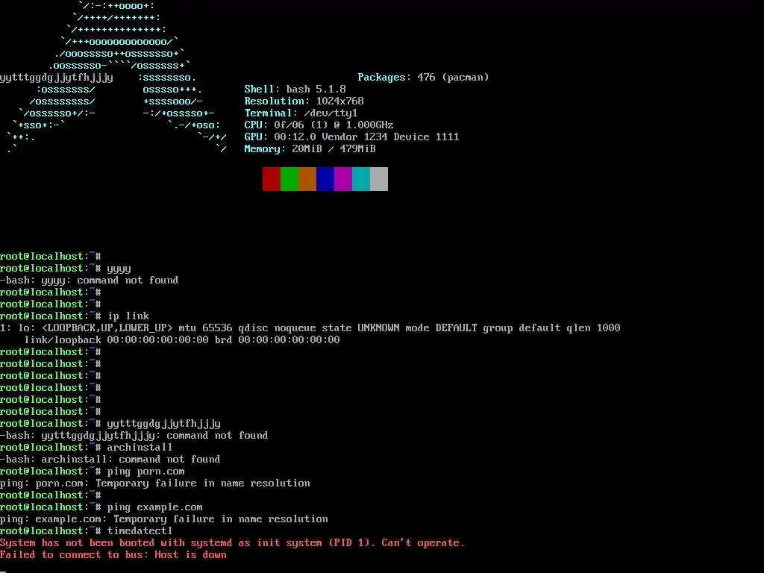Click the green color block

[x=289, y=179]
